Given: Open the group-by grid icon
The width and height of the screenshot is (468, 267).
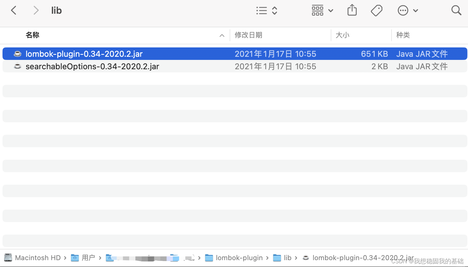Looking at the screenshot, I should tap(317, 11).
